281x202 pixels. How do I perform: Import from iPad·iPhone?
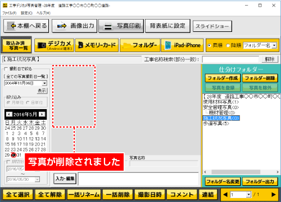182,45
